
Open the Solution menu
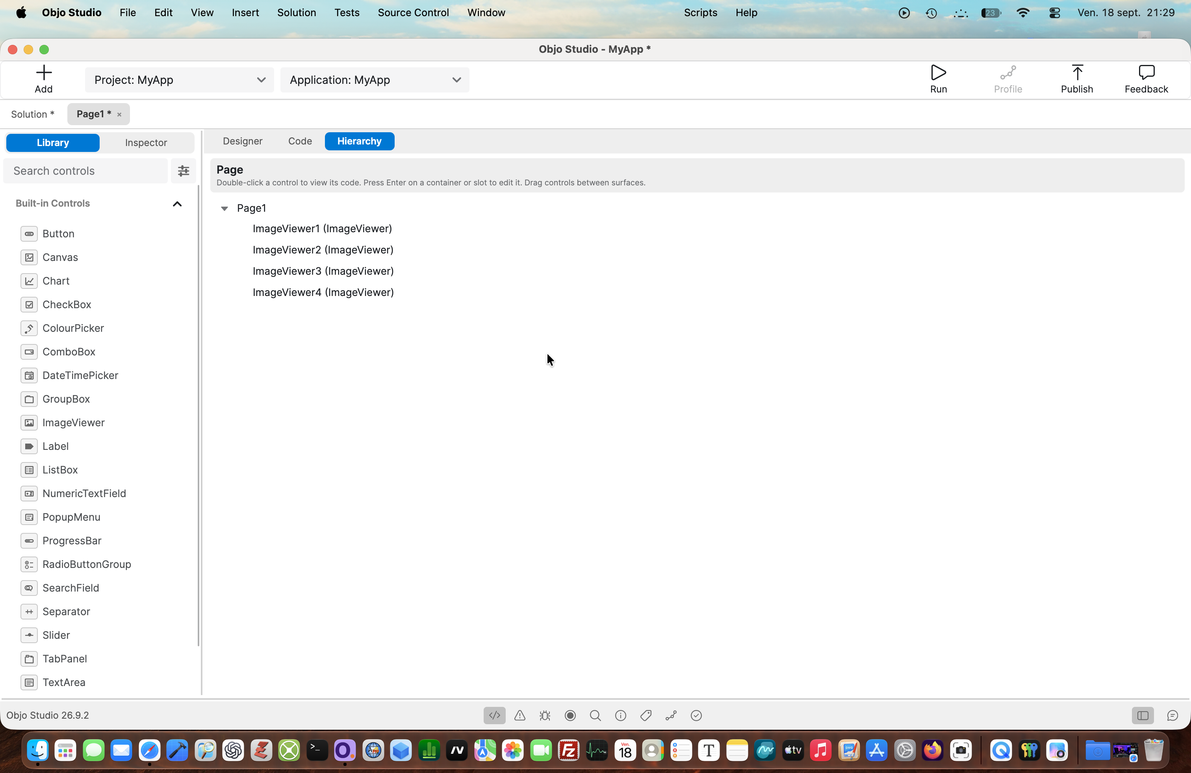tap(297, 13)
